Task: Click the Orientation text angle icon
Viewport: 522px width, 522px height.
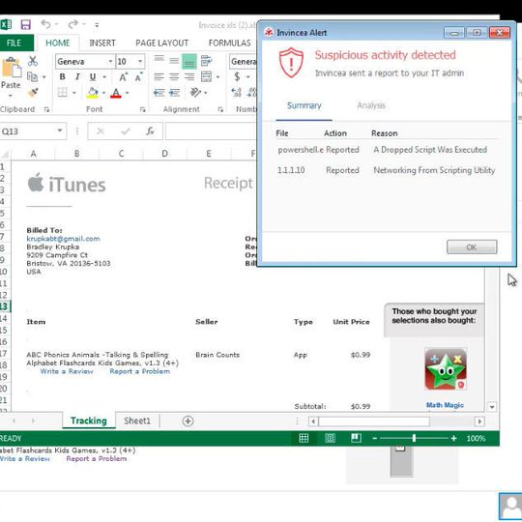Action: (x=195, y=92)
